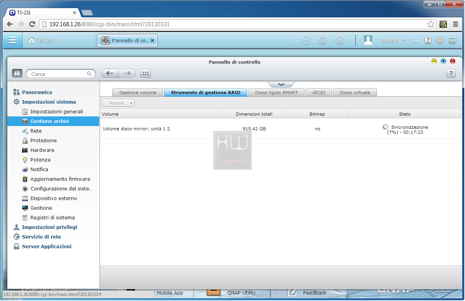Click Bitmap column header
This screenshot has width=465, height=301.
[x=317, y=114]
